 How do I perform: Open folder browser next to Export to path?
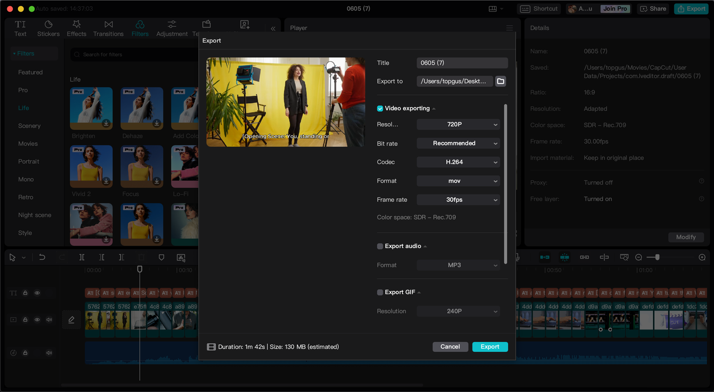pos(500,81)
